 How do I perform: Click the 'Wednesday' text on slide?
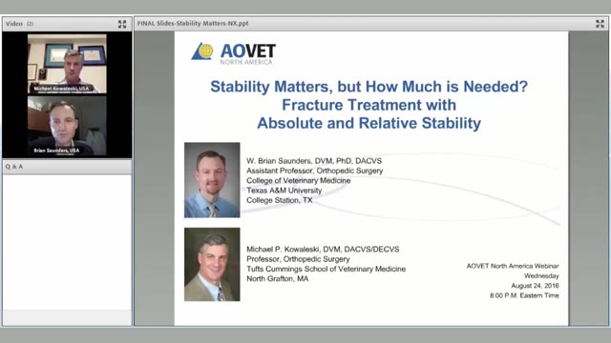pos(541,275)
